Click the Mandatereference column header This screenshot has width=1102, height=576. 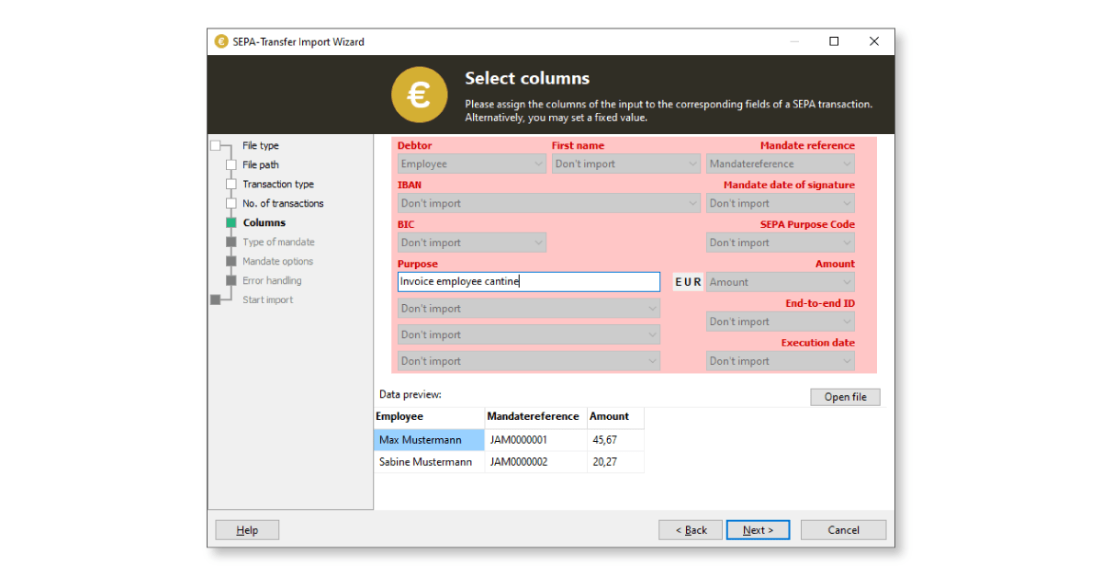[x=533, y=417]
